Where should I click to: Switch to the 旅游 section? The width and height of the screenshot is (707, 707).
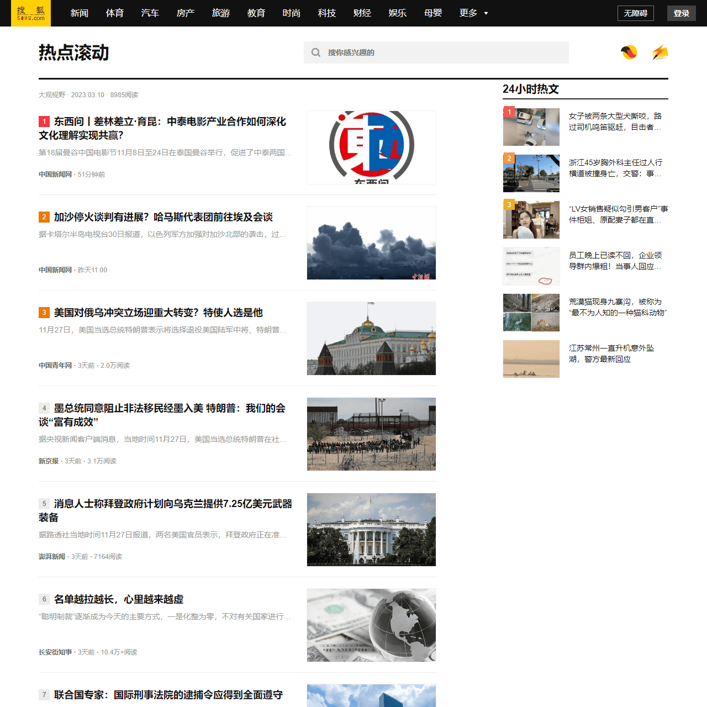[221, 13]
